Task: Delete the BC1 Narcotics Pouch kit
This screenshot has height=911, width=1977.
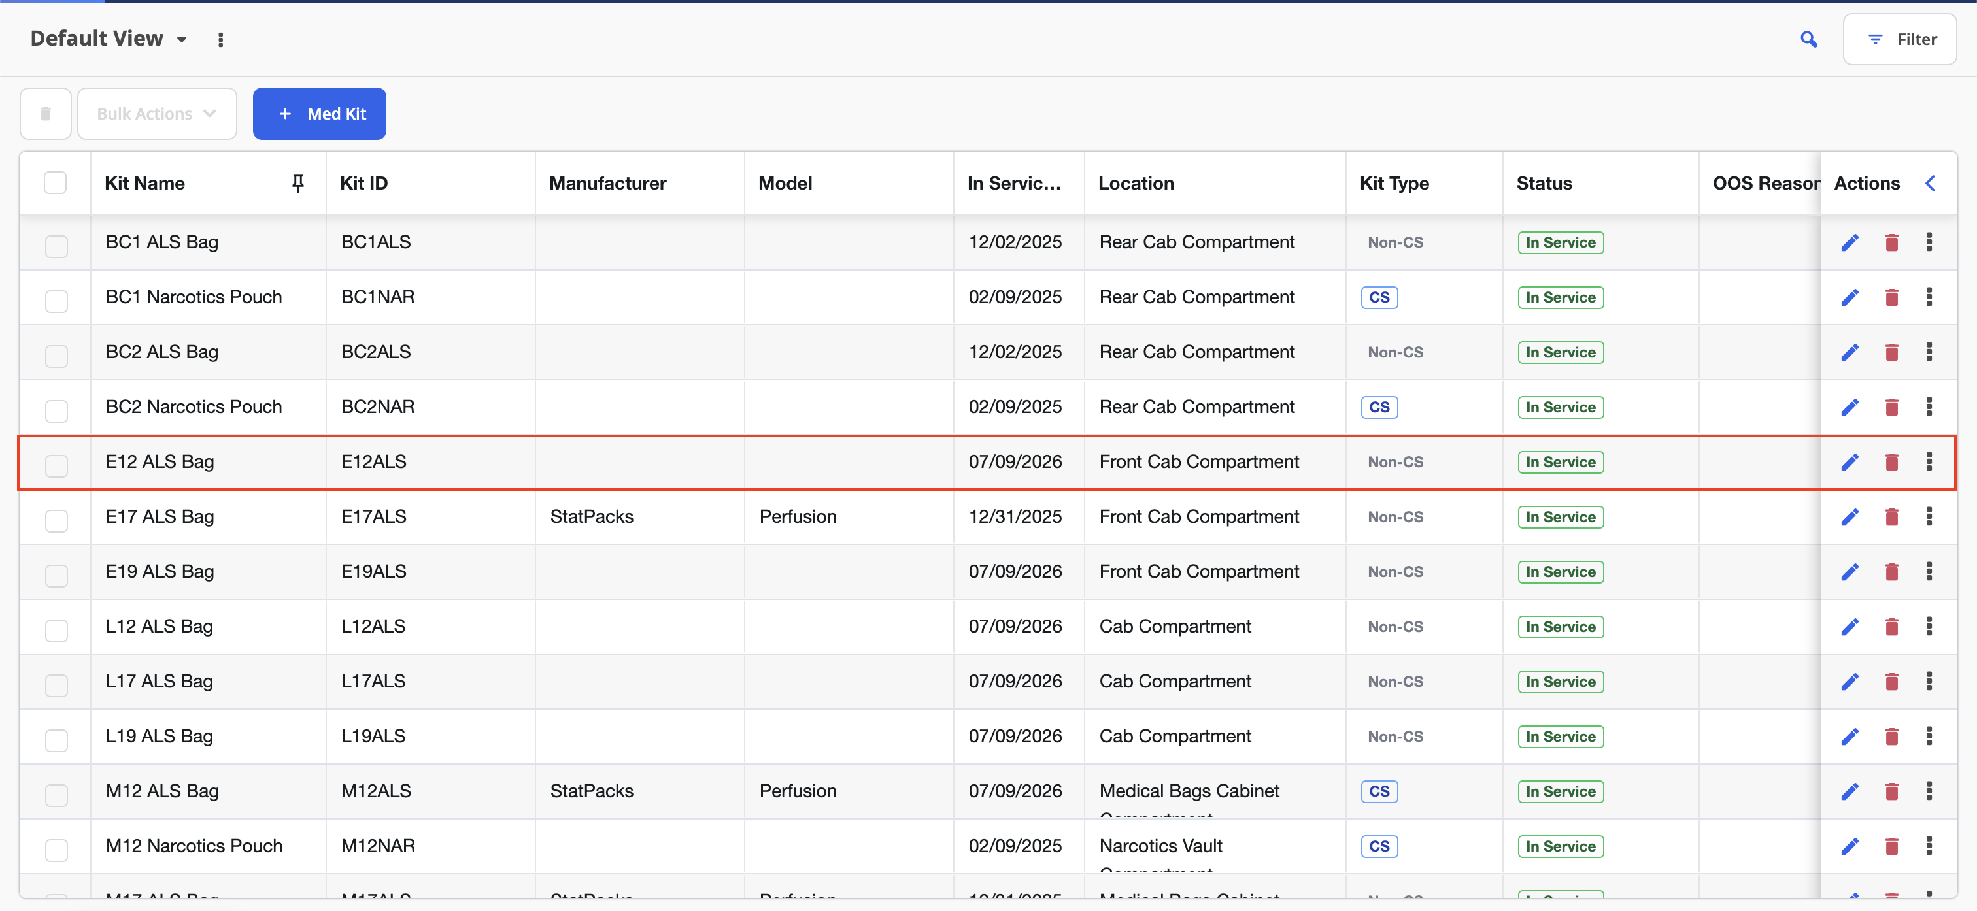Action: (x=1891, y=297)
